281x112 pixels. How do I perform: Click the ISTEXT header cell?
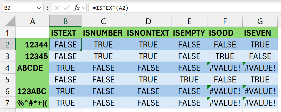65,33
